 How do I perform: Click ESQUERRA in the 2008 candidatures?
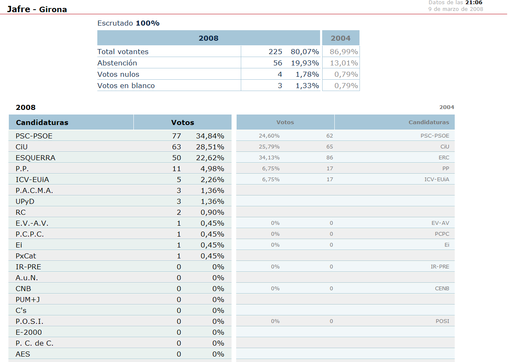point(35,158)
